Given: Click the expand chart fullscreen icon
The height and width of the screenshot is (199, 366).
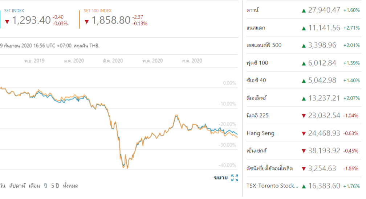Looking at the screenshot, I should (235, 178).
